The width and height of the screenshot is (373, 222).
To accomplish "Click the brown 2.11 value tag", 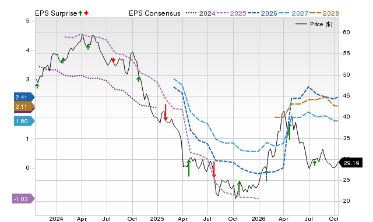I will 24,106.
